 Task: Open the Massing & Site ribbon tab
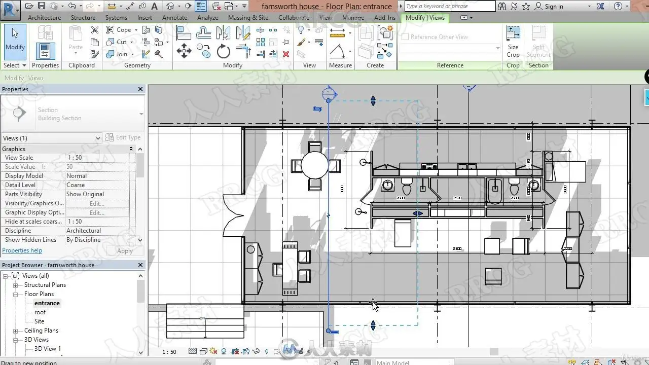click(x=248, y=18)
